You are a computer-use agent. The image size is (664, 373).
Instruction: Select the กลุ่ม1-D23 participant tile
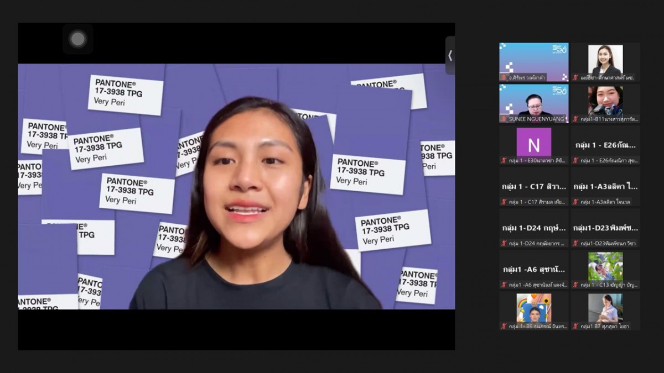pyautogui.click(x=605, y=228)
